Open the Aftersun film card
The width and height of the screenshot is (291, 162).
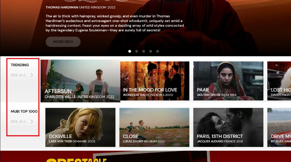click(x=80, y=81)
